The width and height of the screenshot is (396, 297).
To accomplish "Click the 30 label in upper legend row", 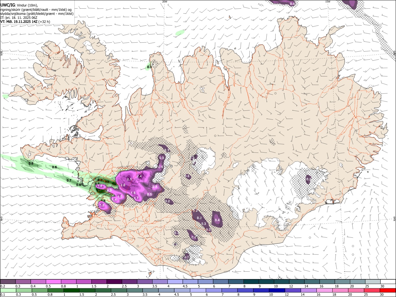I will pos(382,286).
